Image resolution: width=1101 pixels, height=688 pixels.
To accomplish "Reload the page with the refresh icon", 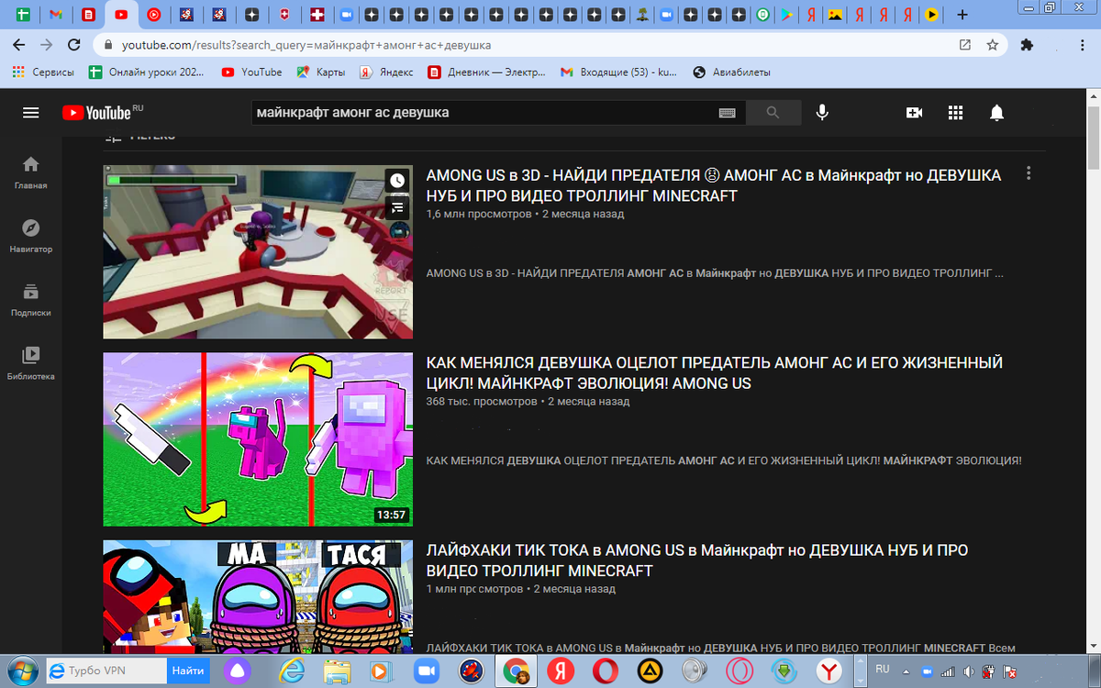I will click(x=75, y=45).
